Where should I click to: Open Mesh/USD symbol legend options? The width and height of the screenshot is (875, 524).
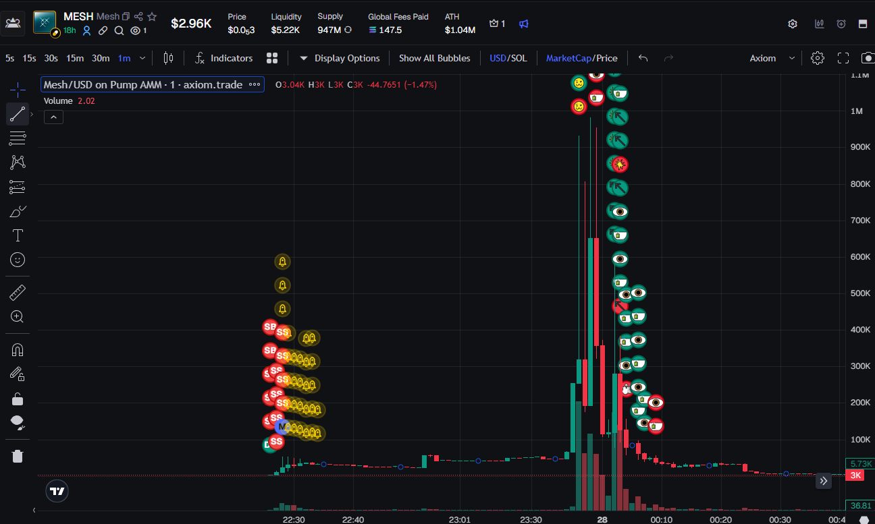point(255,85)
